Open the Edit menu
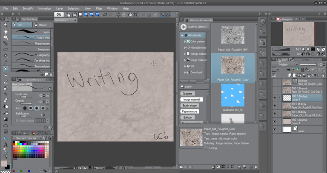The width and height of the screenshot is (327, 173). (15, 8)
